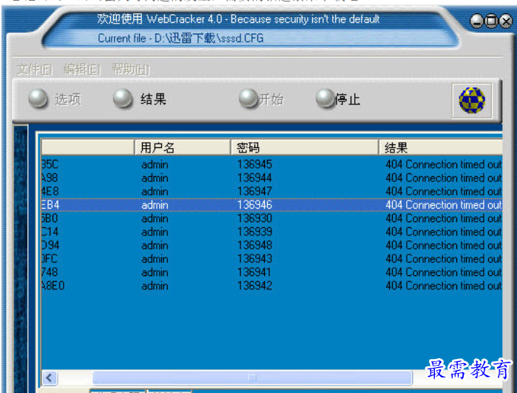Select the row with password 136930
517x393 pixels.
(271, 218)
